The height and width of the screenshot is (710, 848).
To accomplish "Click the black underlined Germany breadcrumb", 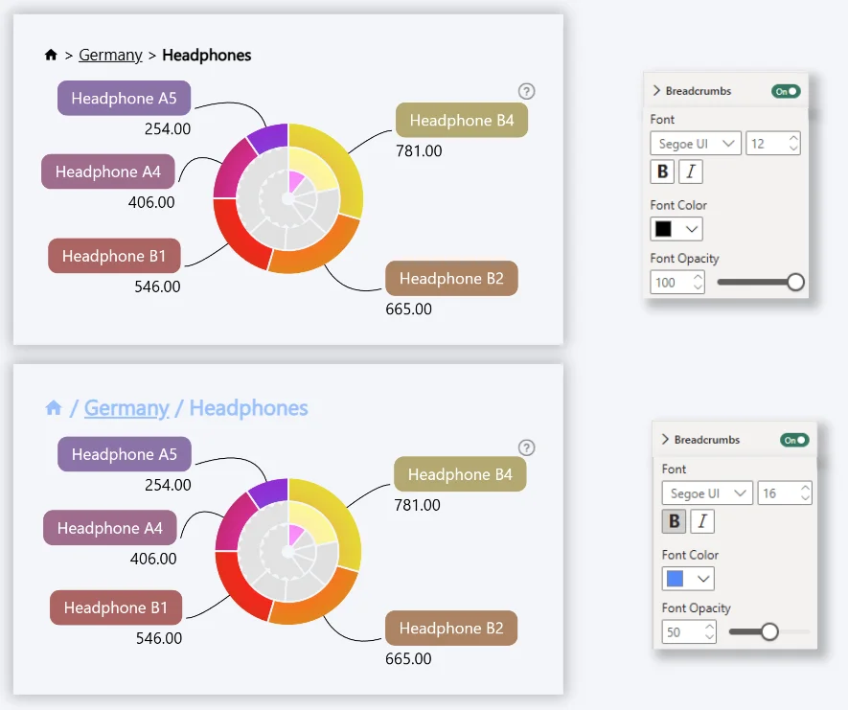I will click(x=110, y=55).
